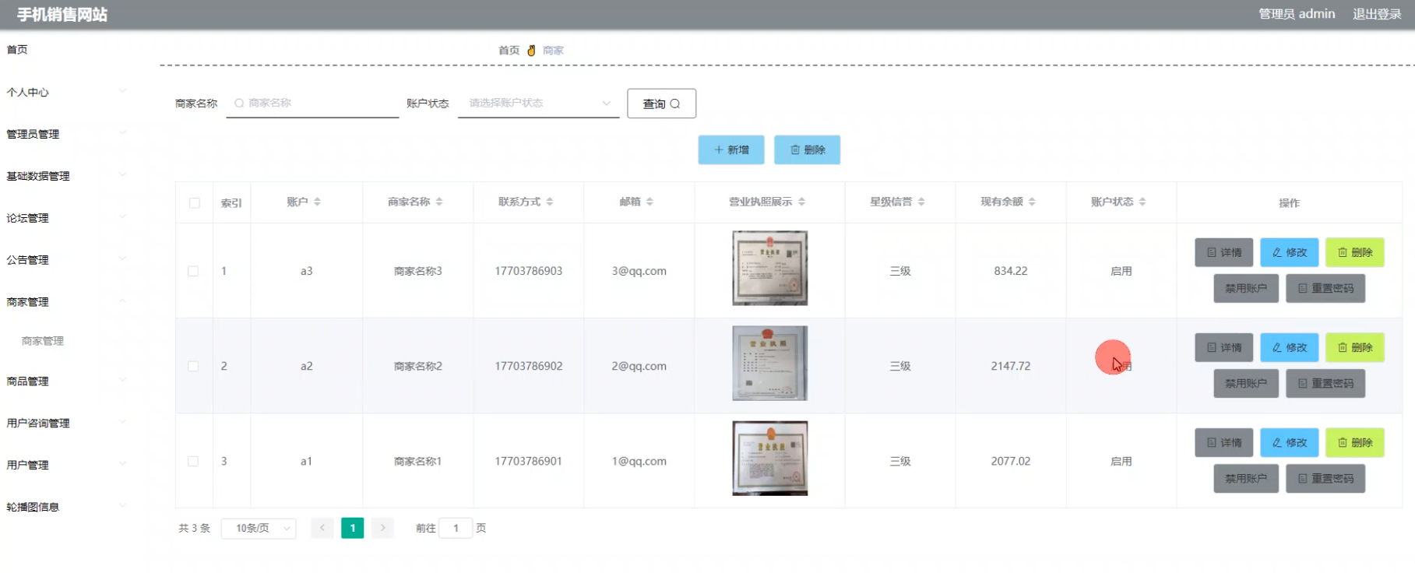Click balance value 834.22

[x=1011, y=271]
